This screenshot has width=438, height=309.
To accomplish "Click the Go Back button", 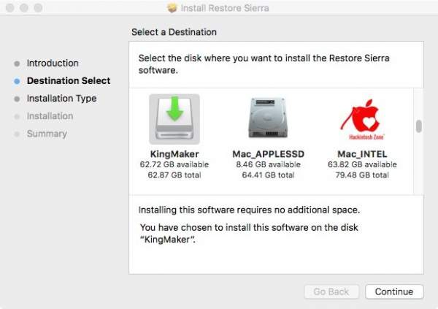I will (331, 291).
